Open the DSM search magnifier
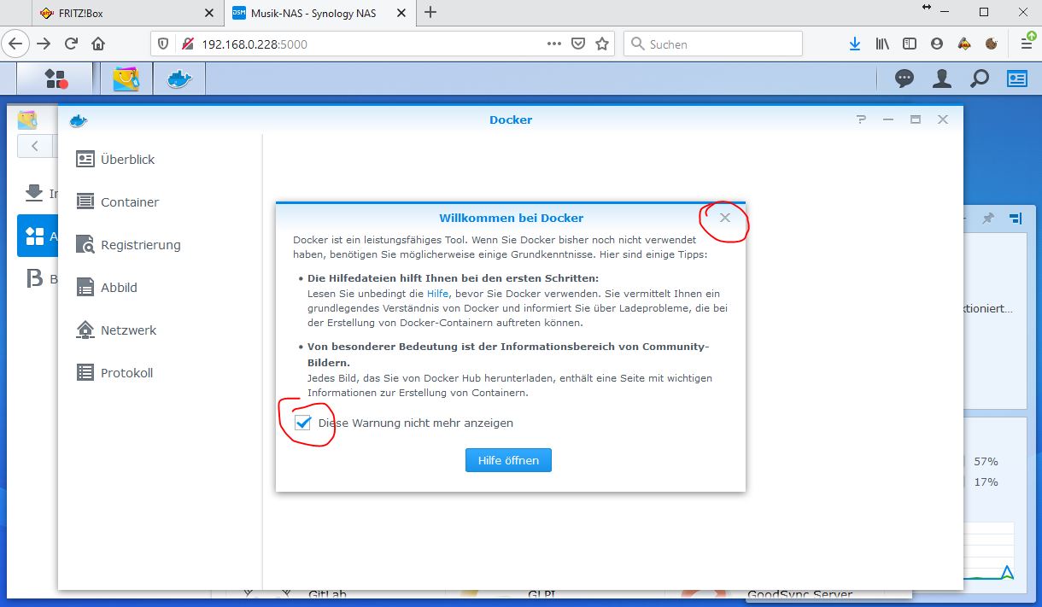 click(x=979, y=78)
